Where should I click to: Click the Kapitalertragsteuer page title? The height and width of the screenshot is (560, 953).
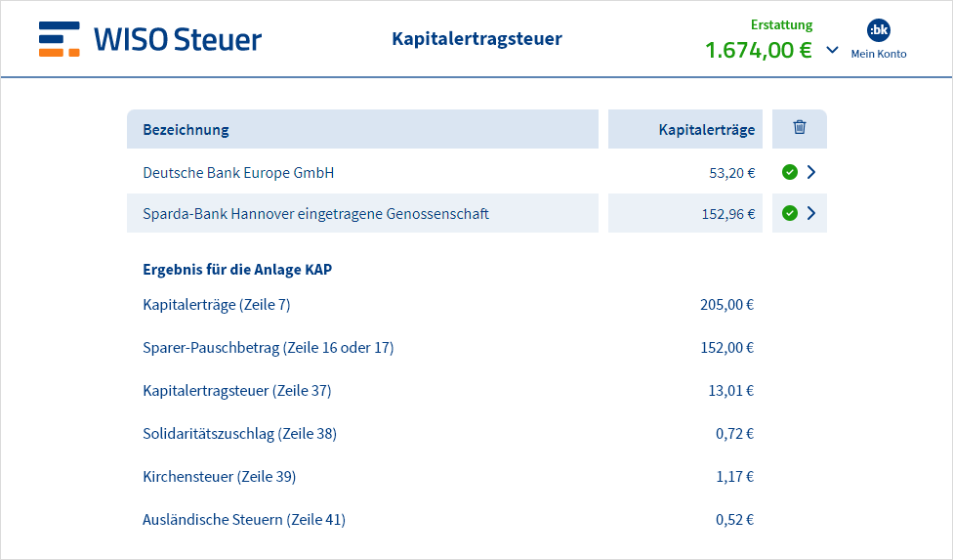coord(477,39)
